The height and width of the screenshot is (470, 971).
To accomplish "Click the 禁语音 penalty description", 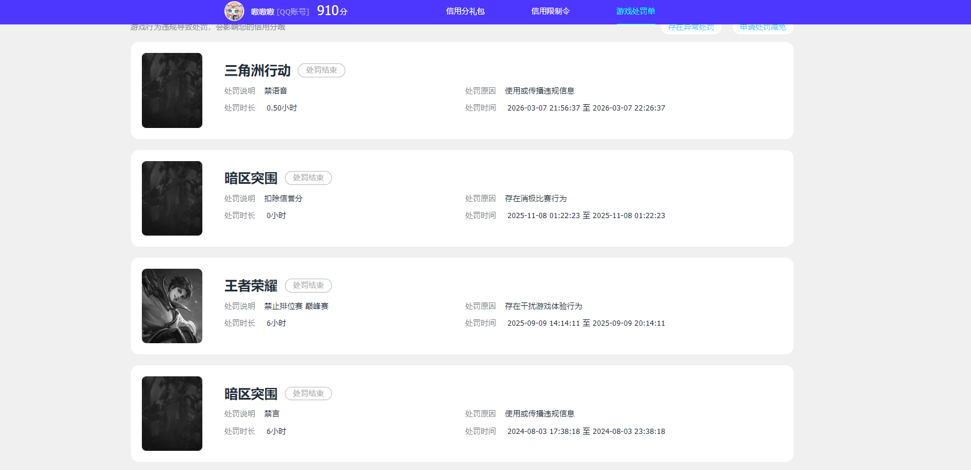I will [276, 91].
